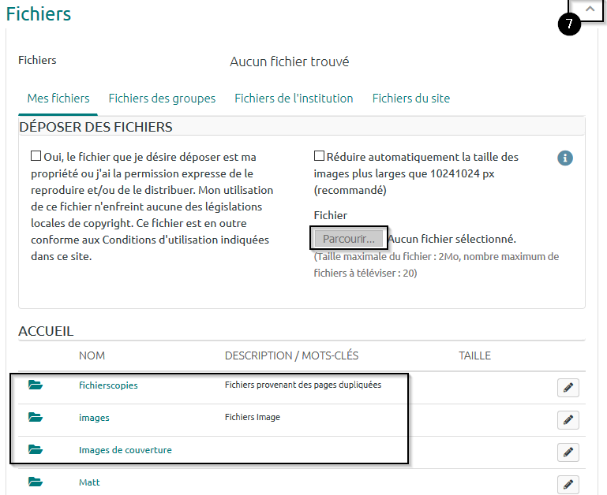Switch to the Fichiers du site tab

point(411,99)
